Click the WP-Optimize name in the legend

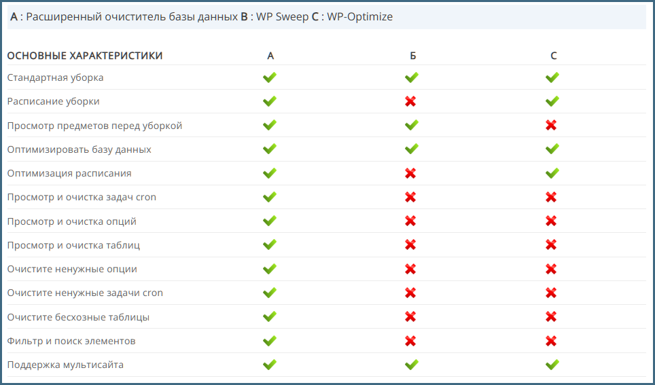(x=359, y=16)
